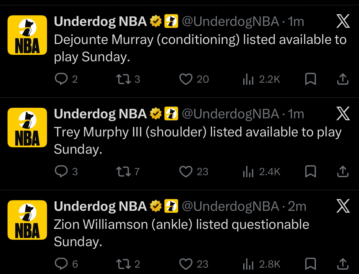View analytics of Dejounte Murray tweet

(248, 79)
